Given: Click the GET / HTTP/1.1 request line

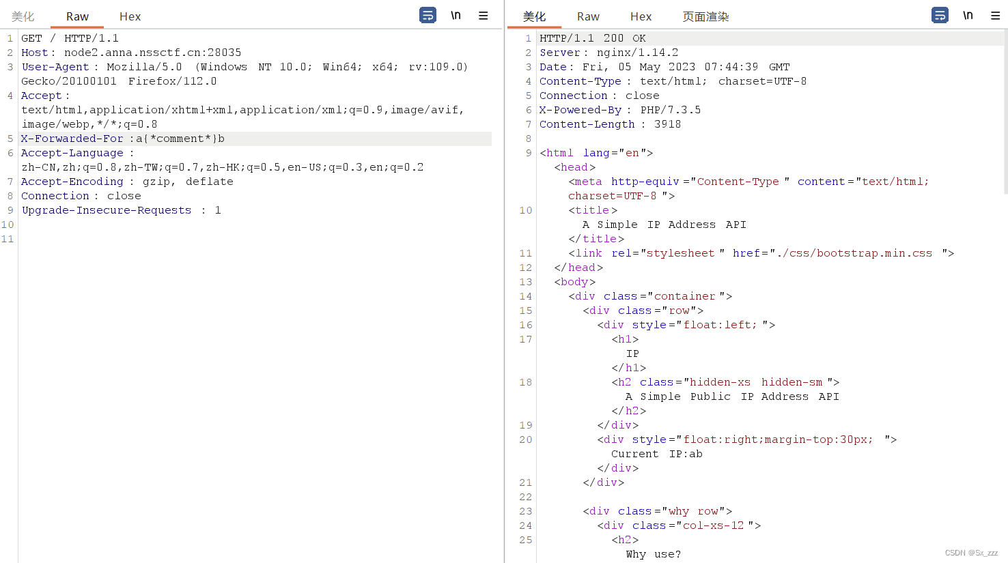Looking at the screenshot, I should pyautogui.click(x=70, y=38).
